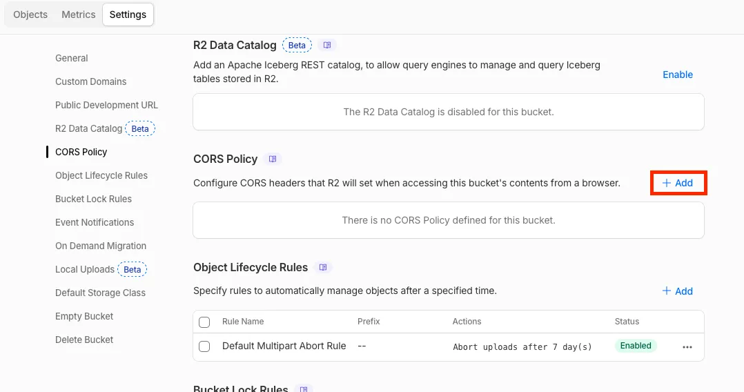Jump to Event Notifications section

[x=95, y=223]
